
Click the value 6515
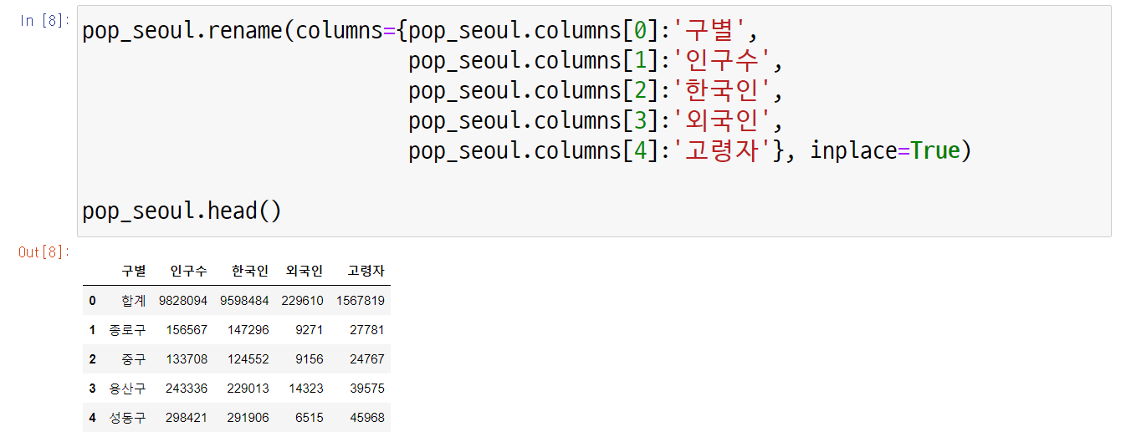[x=309, y=418]
